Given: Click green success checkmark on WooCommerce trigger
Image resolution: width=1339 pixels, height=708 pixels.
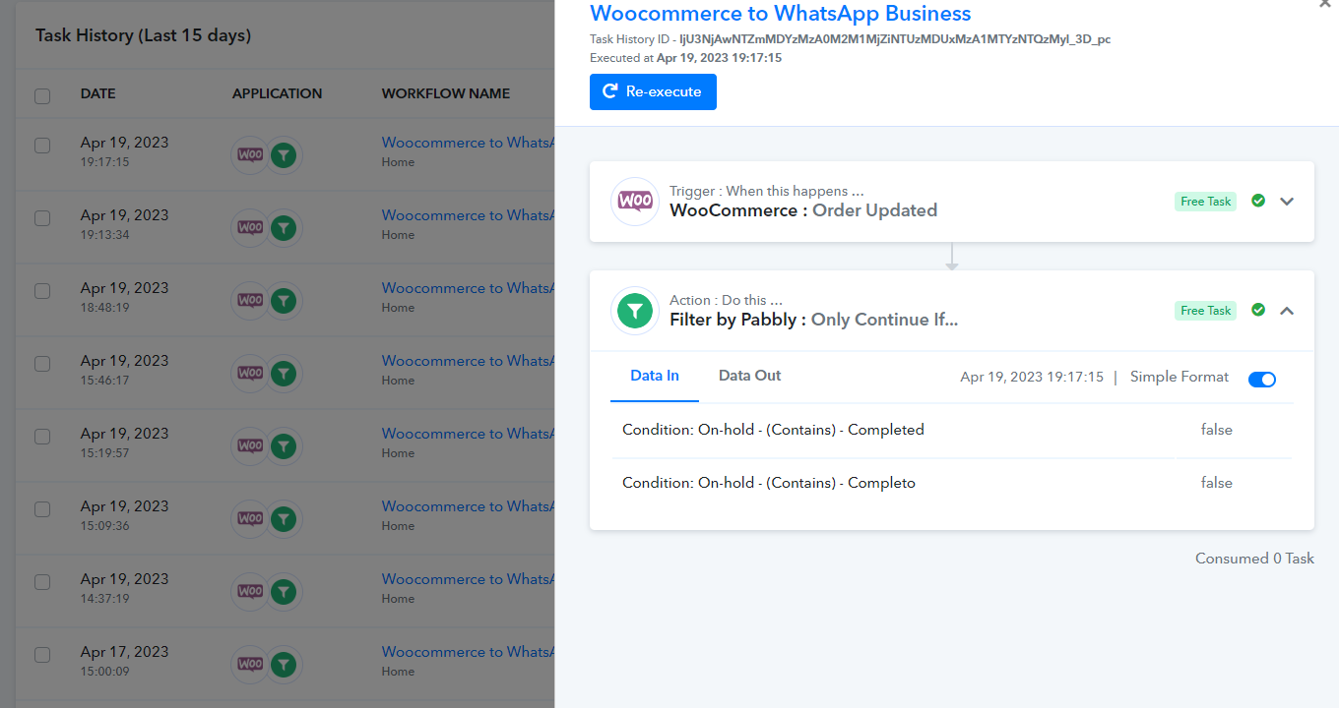Looking at the screenshot, I should (1258, 201).
